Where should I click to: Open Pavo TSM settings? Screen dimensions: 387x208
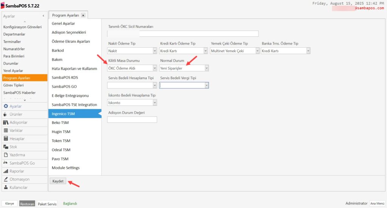coord(75,159)
